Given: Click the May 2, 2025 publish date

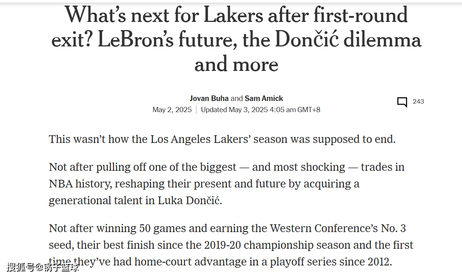Looking at the screenshot, I should (172, 110).
